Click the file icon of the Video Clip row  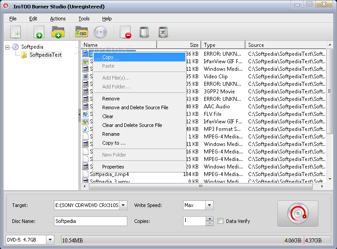click(85, 76)
